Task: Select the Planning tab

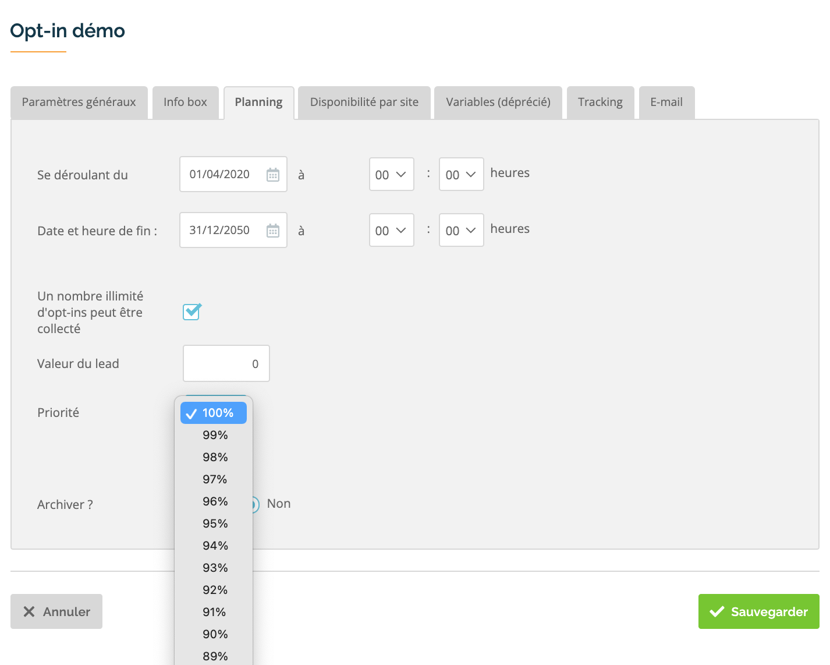Action: click(x=258, y=102)
